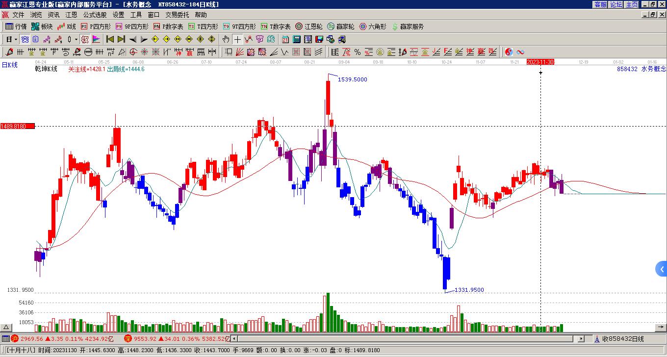Select the red pencil drawing tool
Image resolution: width=667 pixels, height=357 pixels.
click(9, 52)
